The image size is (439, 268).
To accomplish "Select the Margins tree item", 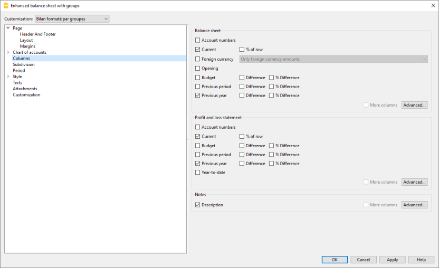I will coord(28,46).
